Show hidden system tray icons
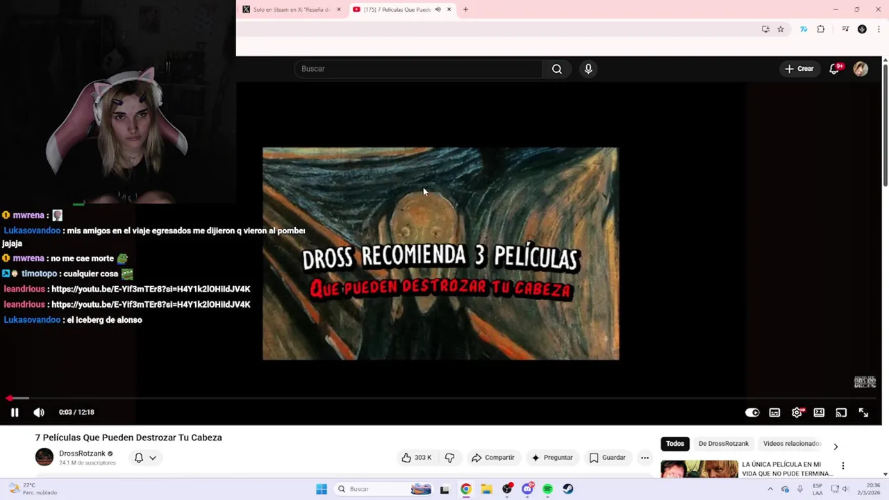Image resolution: width=889 pixels, height=500 pixels. coord(770,489)
